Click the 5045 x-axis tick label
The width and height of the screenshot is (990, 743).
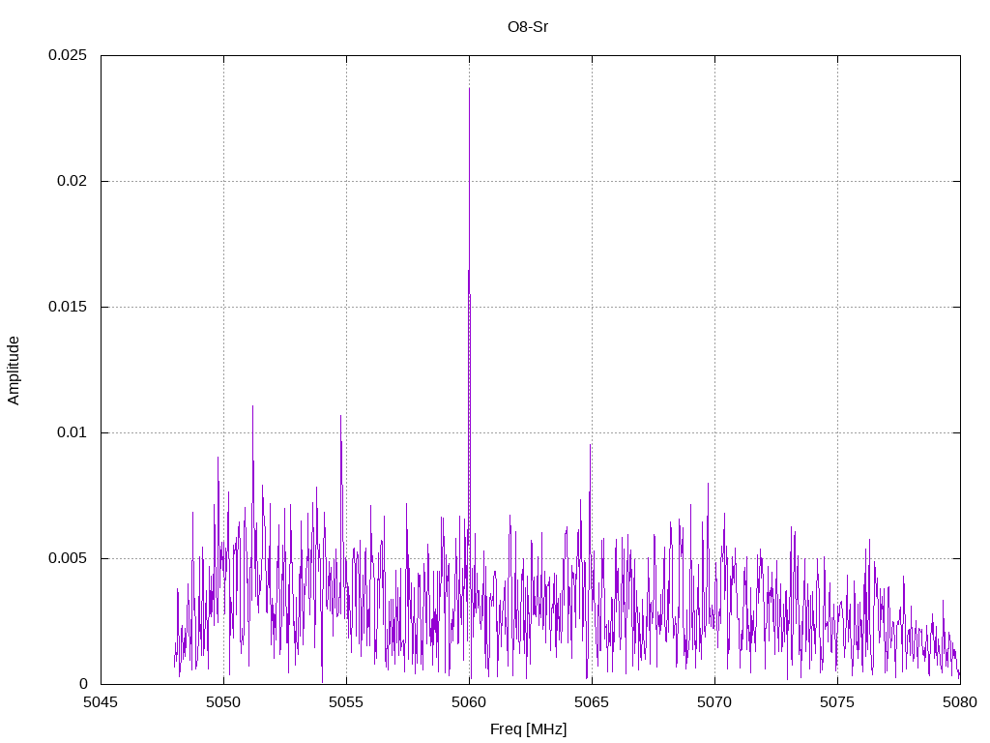(101, 702)
